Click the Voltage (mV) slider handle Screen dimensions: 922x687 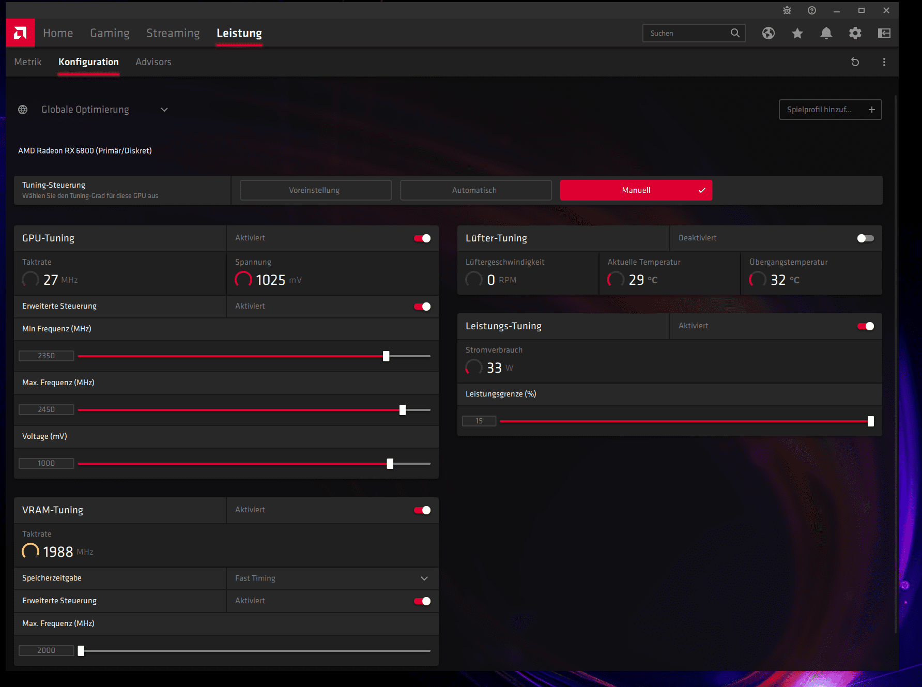click(x=390, y=464)
